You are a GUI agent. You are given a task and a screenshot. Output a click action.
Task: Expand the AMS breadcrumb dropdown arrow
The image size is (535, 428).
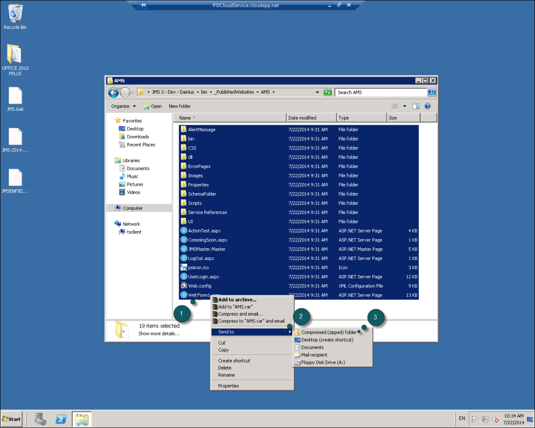[x=273, y=92]
